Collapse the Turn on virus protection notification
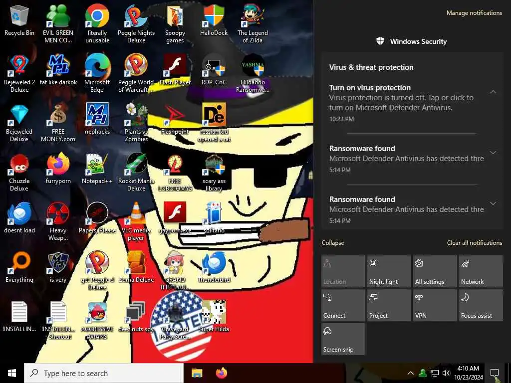This screenshot has width=511, height=383. coord(493,92)
